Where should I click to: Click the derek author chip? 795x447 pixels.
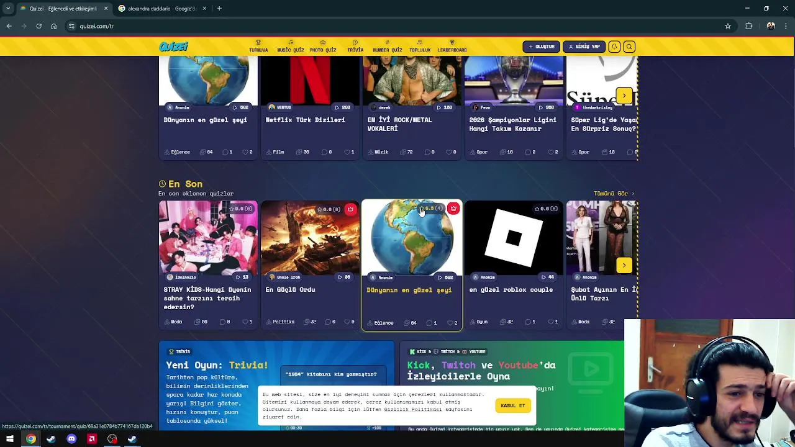pyautogui.click(x=381, y=107)
